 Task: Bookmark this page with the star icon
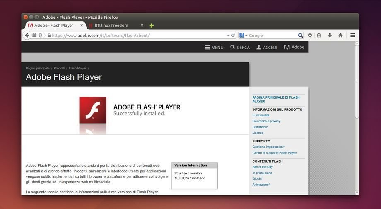click(310, 36)
